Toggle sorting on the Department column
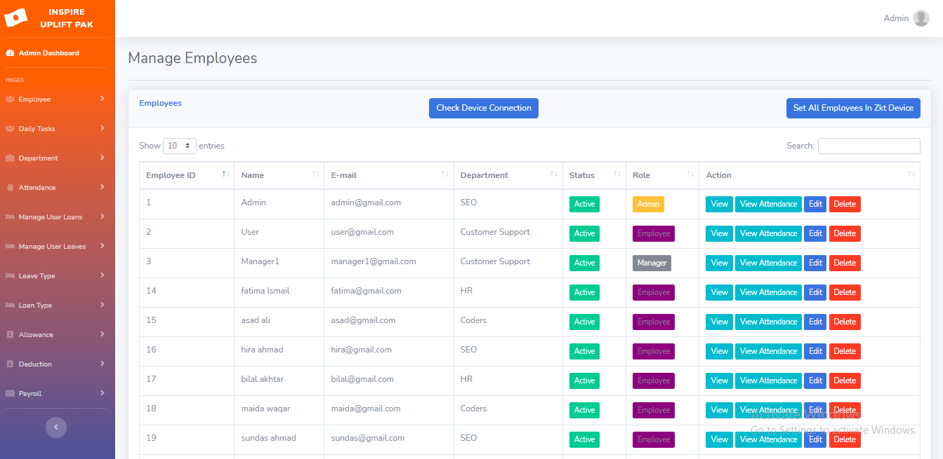The image size is (943, 459). pos(553,174)
